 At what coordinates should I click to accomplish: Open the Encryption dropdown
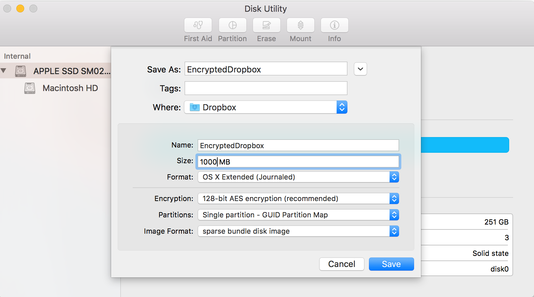(x=298, y=198)
